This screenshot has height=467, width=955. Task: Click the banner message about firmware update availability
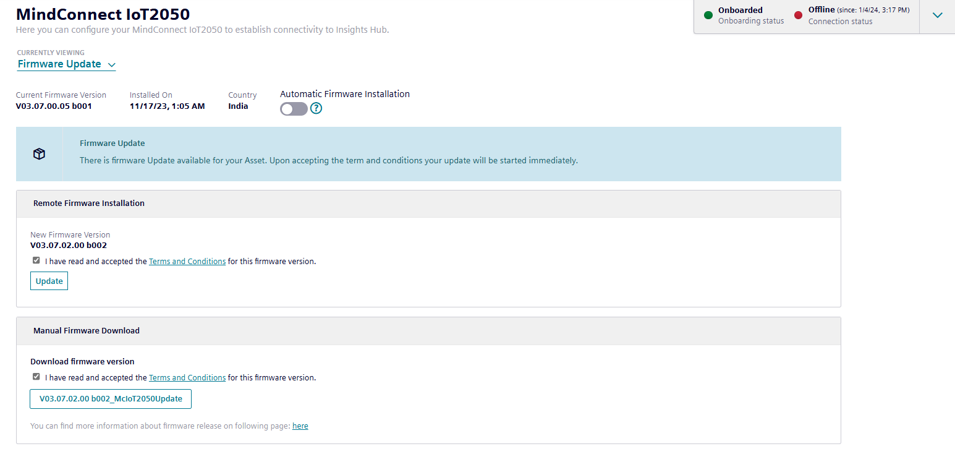click(x=329, y=161)
